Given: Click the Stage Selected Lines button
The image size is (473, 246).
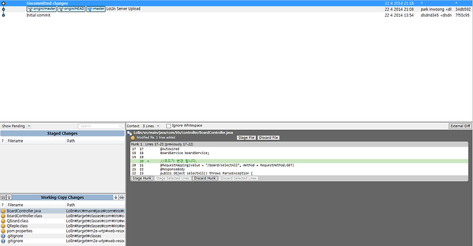Looking at the screenshot, I should point(173,178).
